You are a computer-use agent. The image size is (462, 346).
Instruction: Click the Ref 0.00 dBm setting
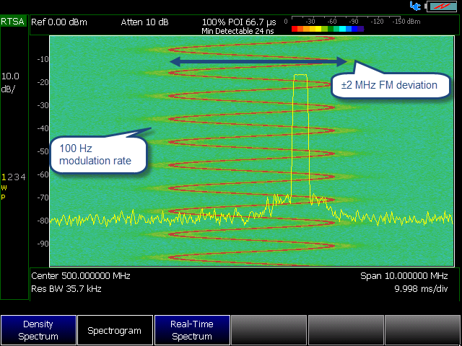pos(59,22)
